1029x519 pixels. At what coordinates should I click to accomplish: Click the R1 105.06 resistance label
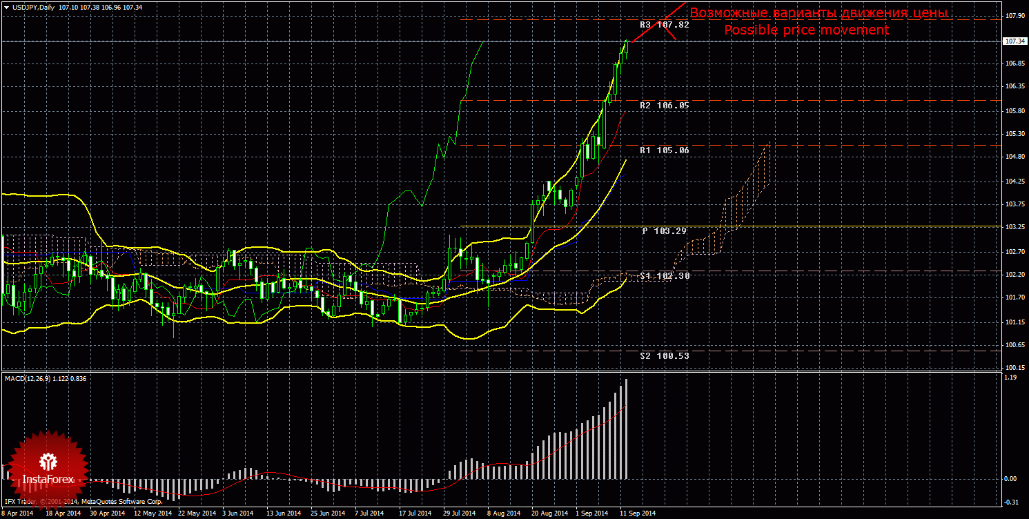[x=664, y=150]
